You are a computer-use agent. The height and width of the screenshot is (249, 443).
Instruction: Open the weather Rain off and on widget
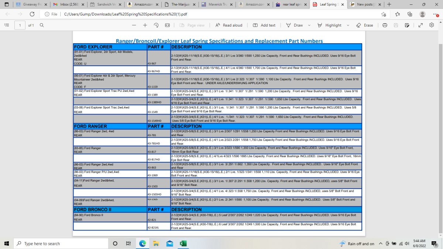click(357, 243)
